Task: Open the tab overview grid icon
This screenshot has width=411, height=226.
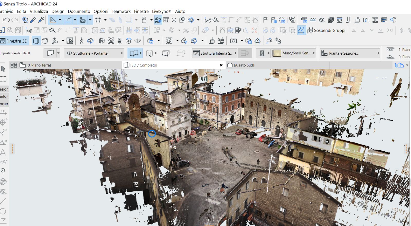Action: click(x=14, y=65)
